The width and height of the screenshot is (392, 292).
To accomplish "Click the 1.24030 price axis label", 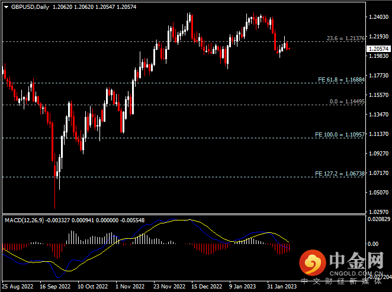I will tap(378, 17).
